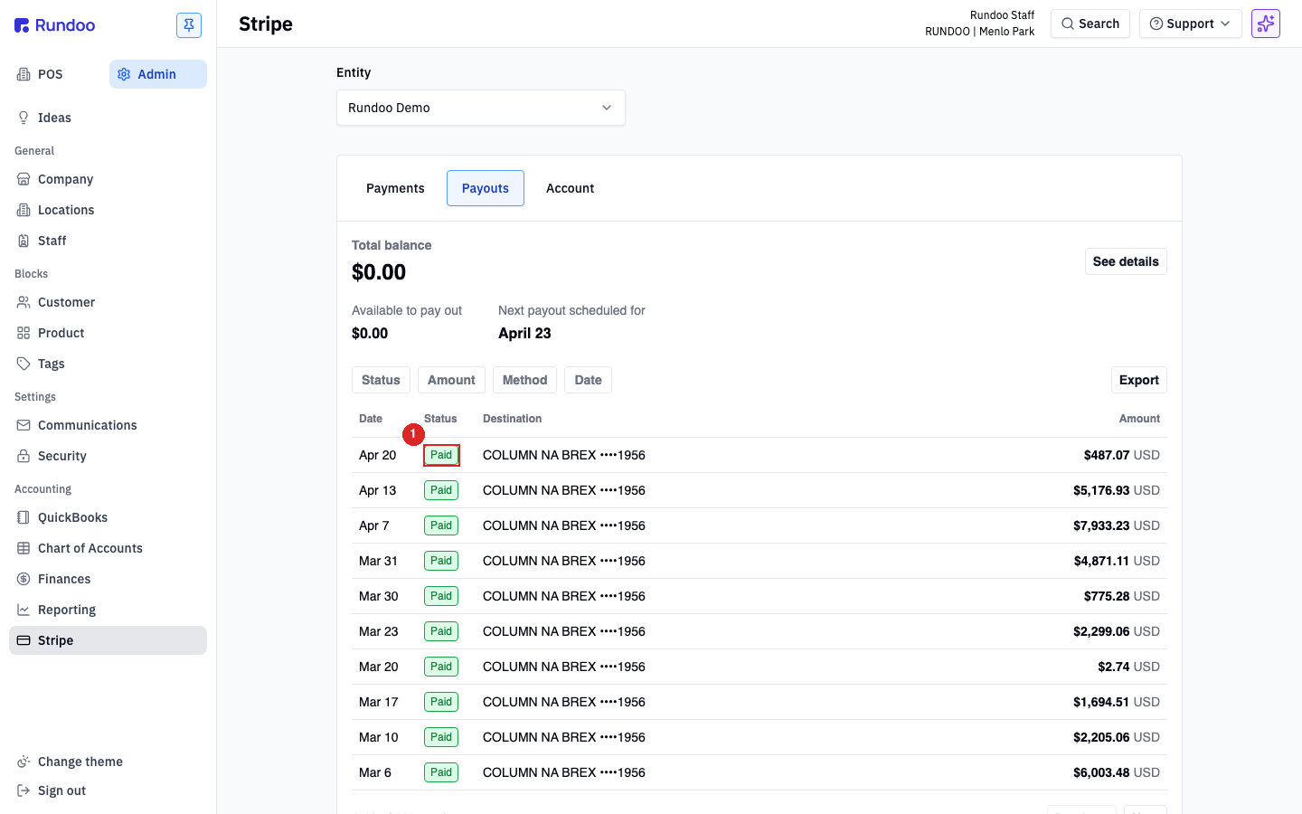Click the Total balance $0.00 value
1302x814 pixels.
click(379, 272)
